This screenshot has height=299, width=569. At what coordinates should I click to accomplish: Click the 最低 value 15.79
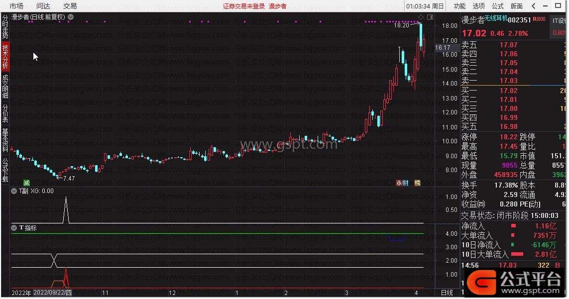tap(508, 156)
